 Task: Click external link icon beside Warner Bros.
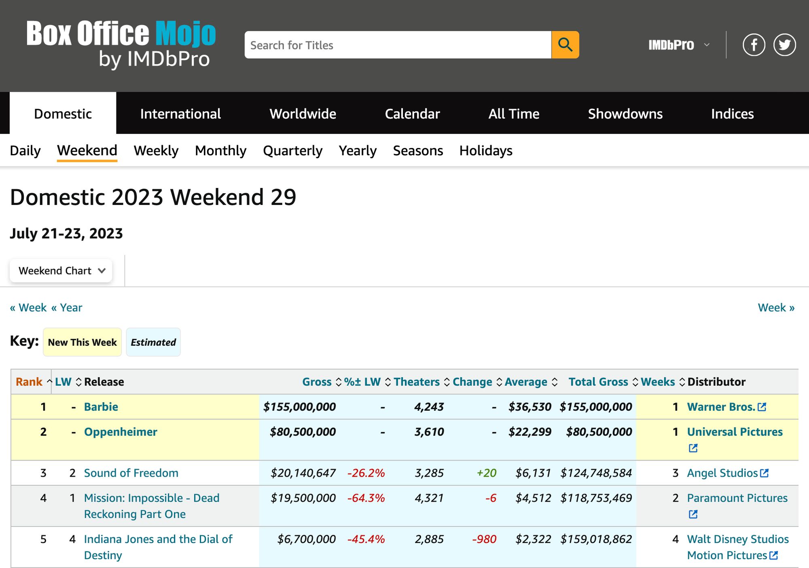762,407
